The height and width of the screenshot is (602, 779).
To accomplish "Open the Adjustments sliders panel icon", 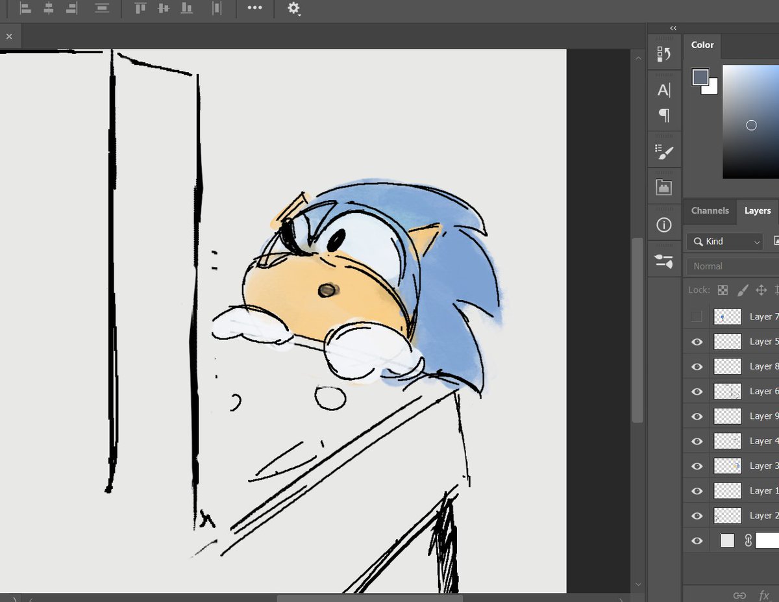I will tap(663, 261).
